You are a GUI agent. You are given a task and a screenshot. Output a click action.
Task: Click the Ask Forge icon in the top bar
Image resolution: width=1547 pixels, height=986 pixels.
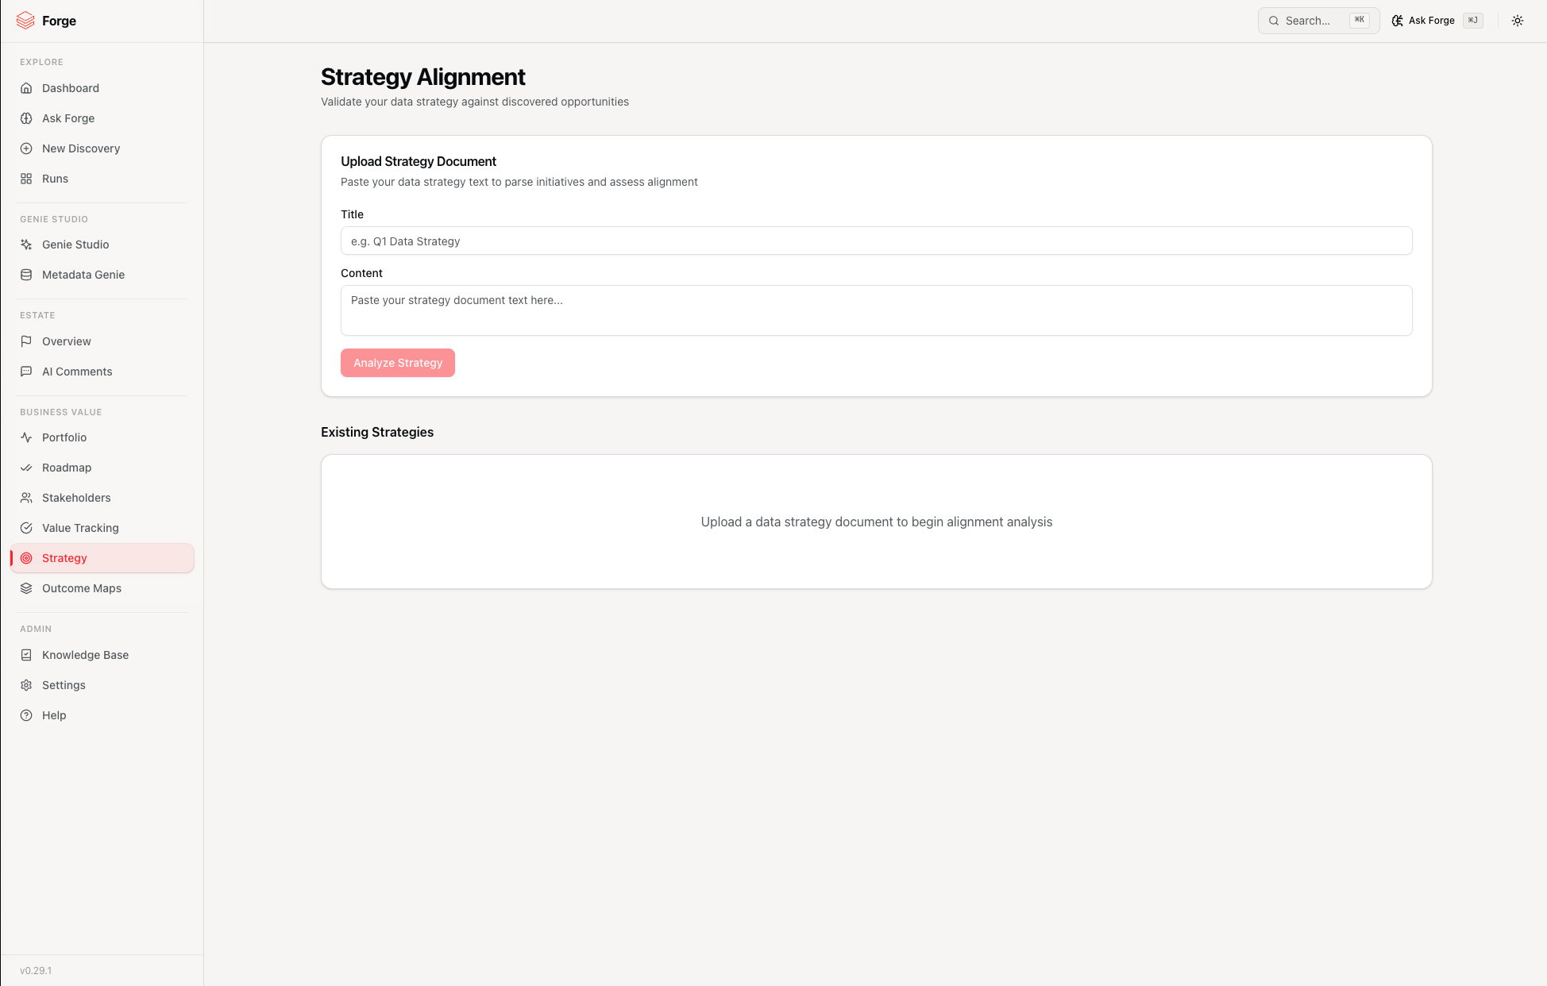click(x=1398, y=21)
